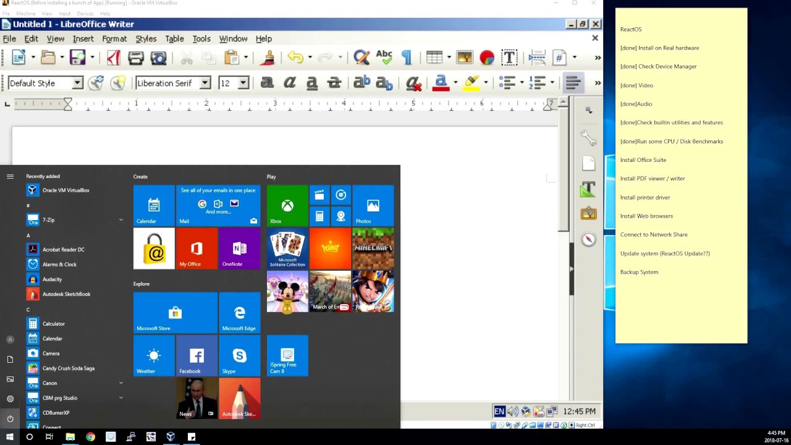The image size is (791, 445).
Task: Expand the Undo history dropdown arrow
Action: pos(310,57)
